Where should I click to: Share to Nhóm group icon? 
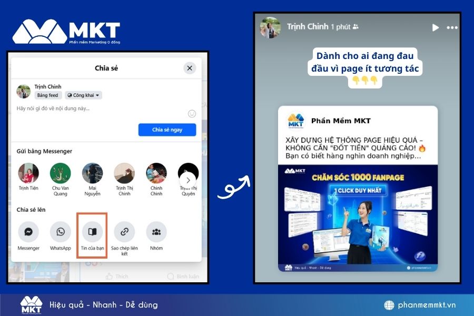coord(156,232)
